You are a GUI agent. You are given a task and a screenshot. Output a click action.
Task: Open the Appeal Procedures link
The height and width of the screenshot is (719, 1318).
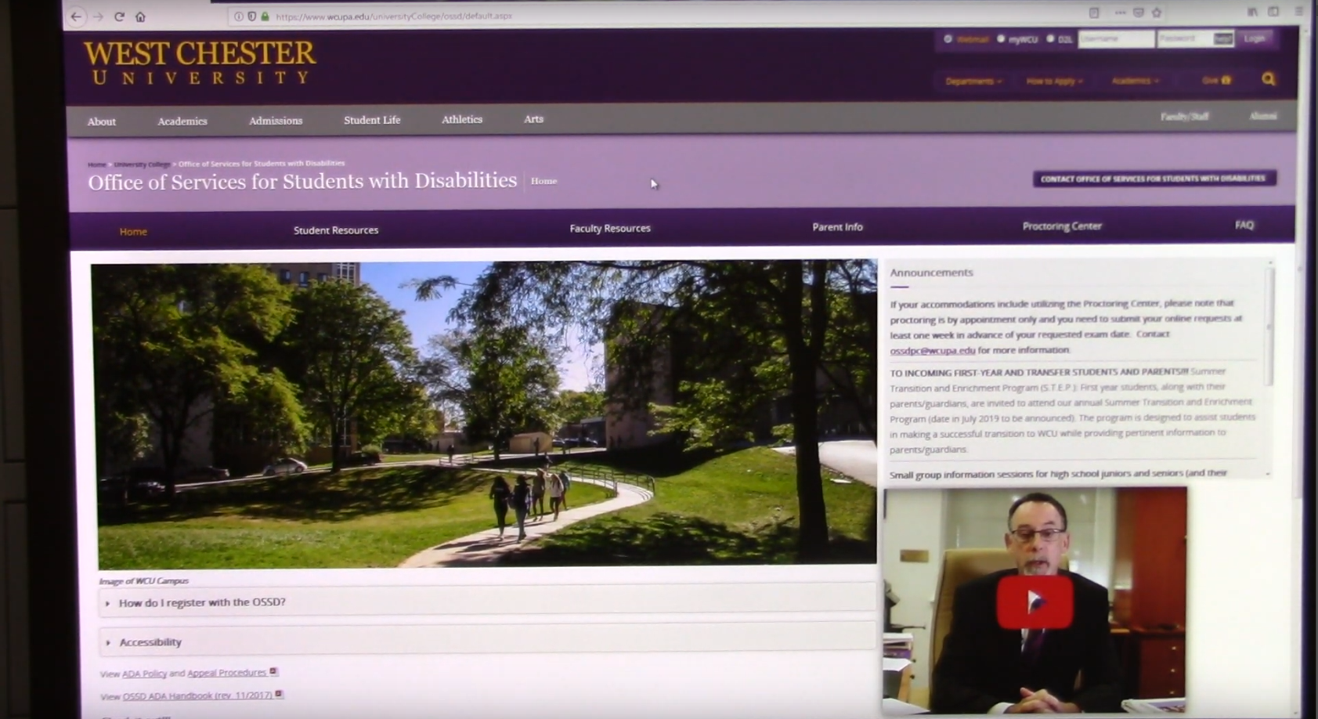(227, 673)
